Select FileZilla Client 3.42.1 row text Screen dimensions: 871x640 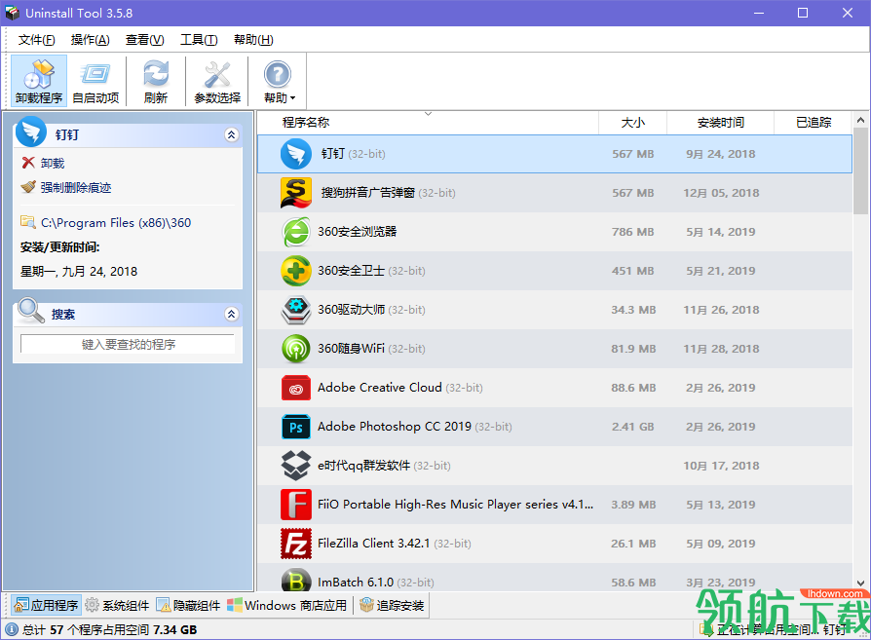pos(395,543)
